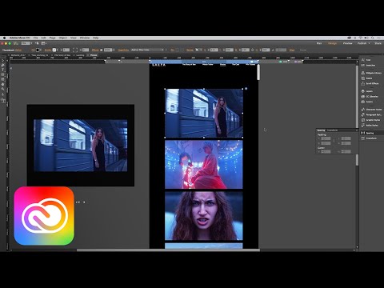384x288 pixels.
Task: Open the Scroll Effects panel
Action: coord(370,83)
